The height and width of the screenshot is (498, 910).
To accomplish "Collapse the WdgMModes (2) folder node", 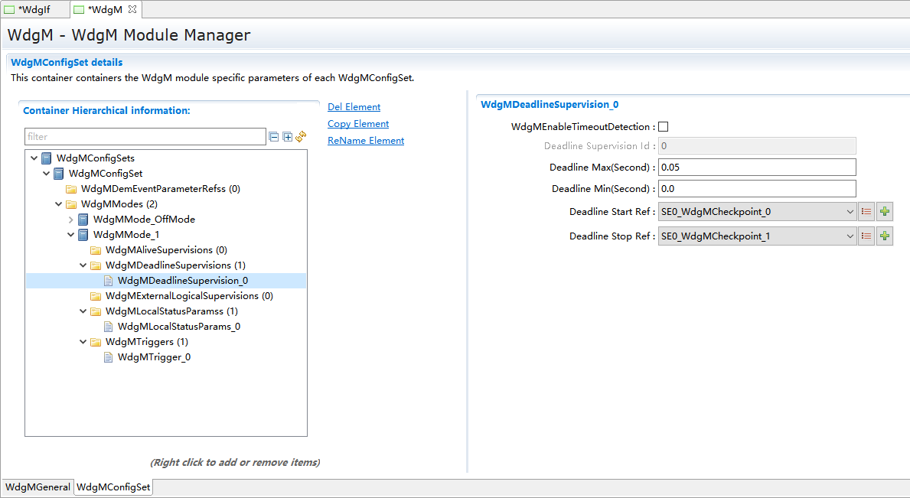I will (x=59, y=204).
